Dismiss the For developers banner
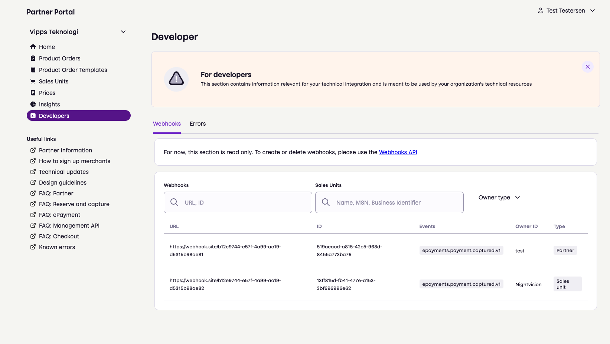The width and height of the screenshot is (610, 344). coord(587,67)
